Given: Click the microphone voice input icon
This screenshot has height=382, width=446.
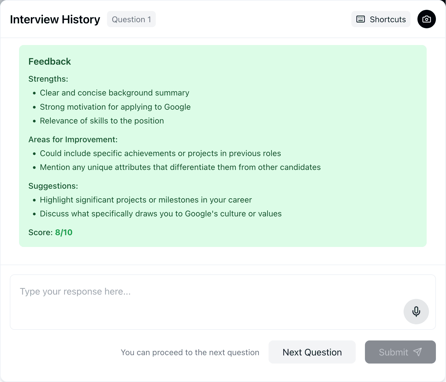Looking at the screenshot, I should coord(416,311).
